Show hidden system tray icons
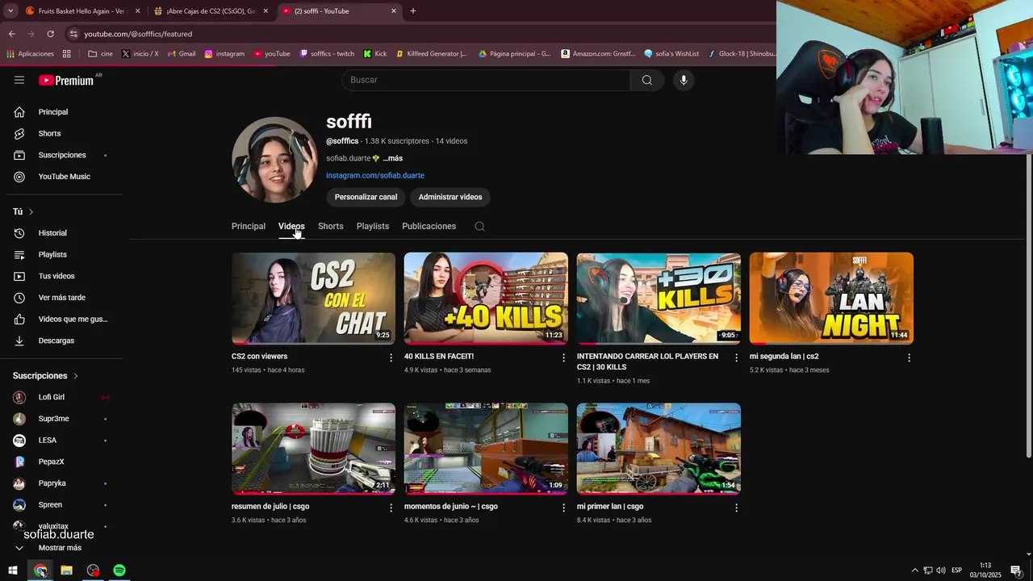 click(914, 571)
